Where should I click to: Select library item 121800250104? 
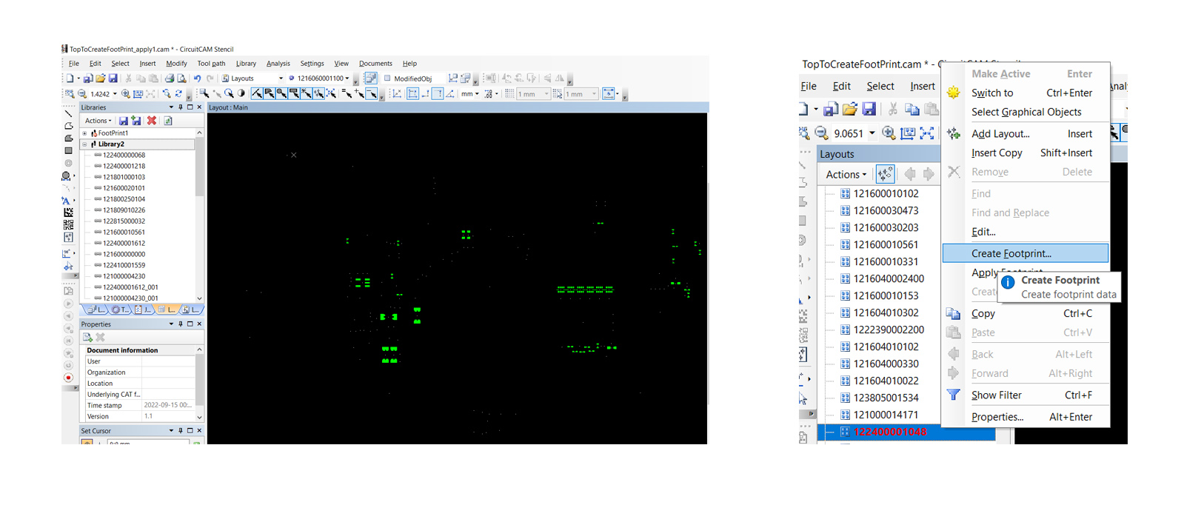124,199
